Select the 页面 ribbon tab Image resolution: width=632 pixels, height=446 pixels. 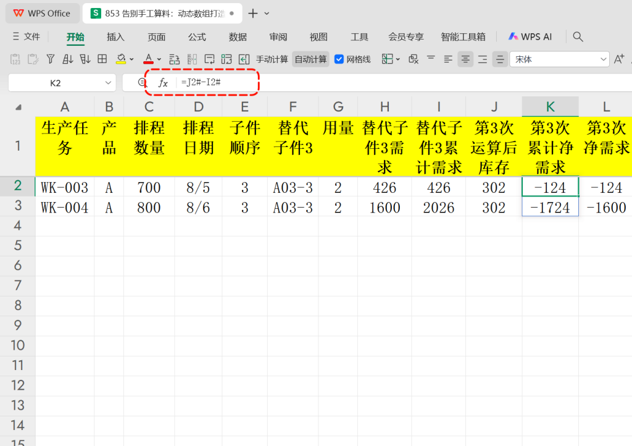coord(156,37)
